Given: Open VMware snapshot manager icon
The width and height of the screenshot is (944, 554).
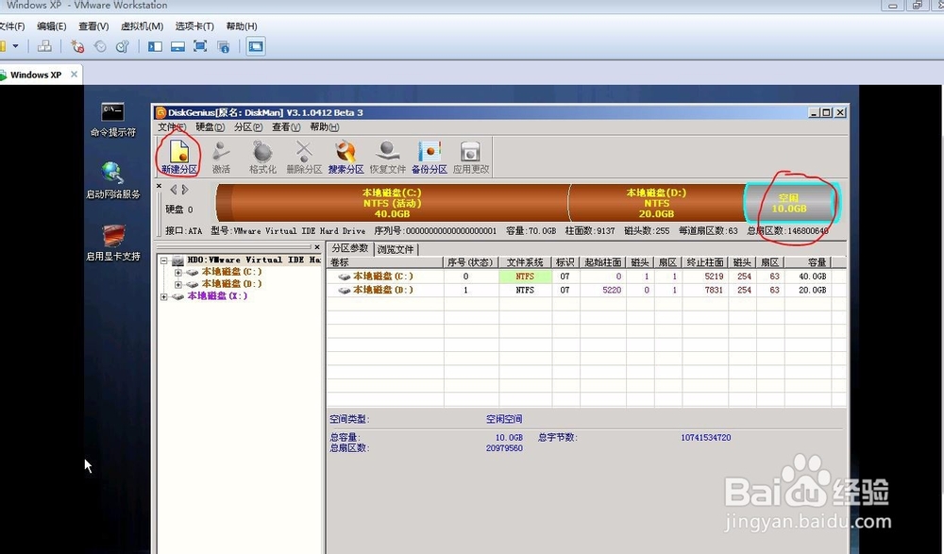Looking at the screenshot, I should [122, 46].
